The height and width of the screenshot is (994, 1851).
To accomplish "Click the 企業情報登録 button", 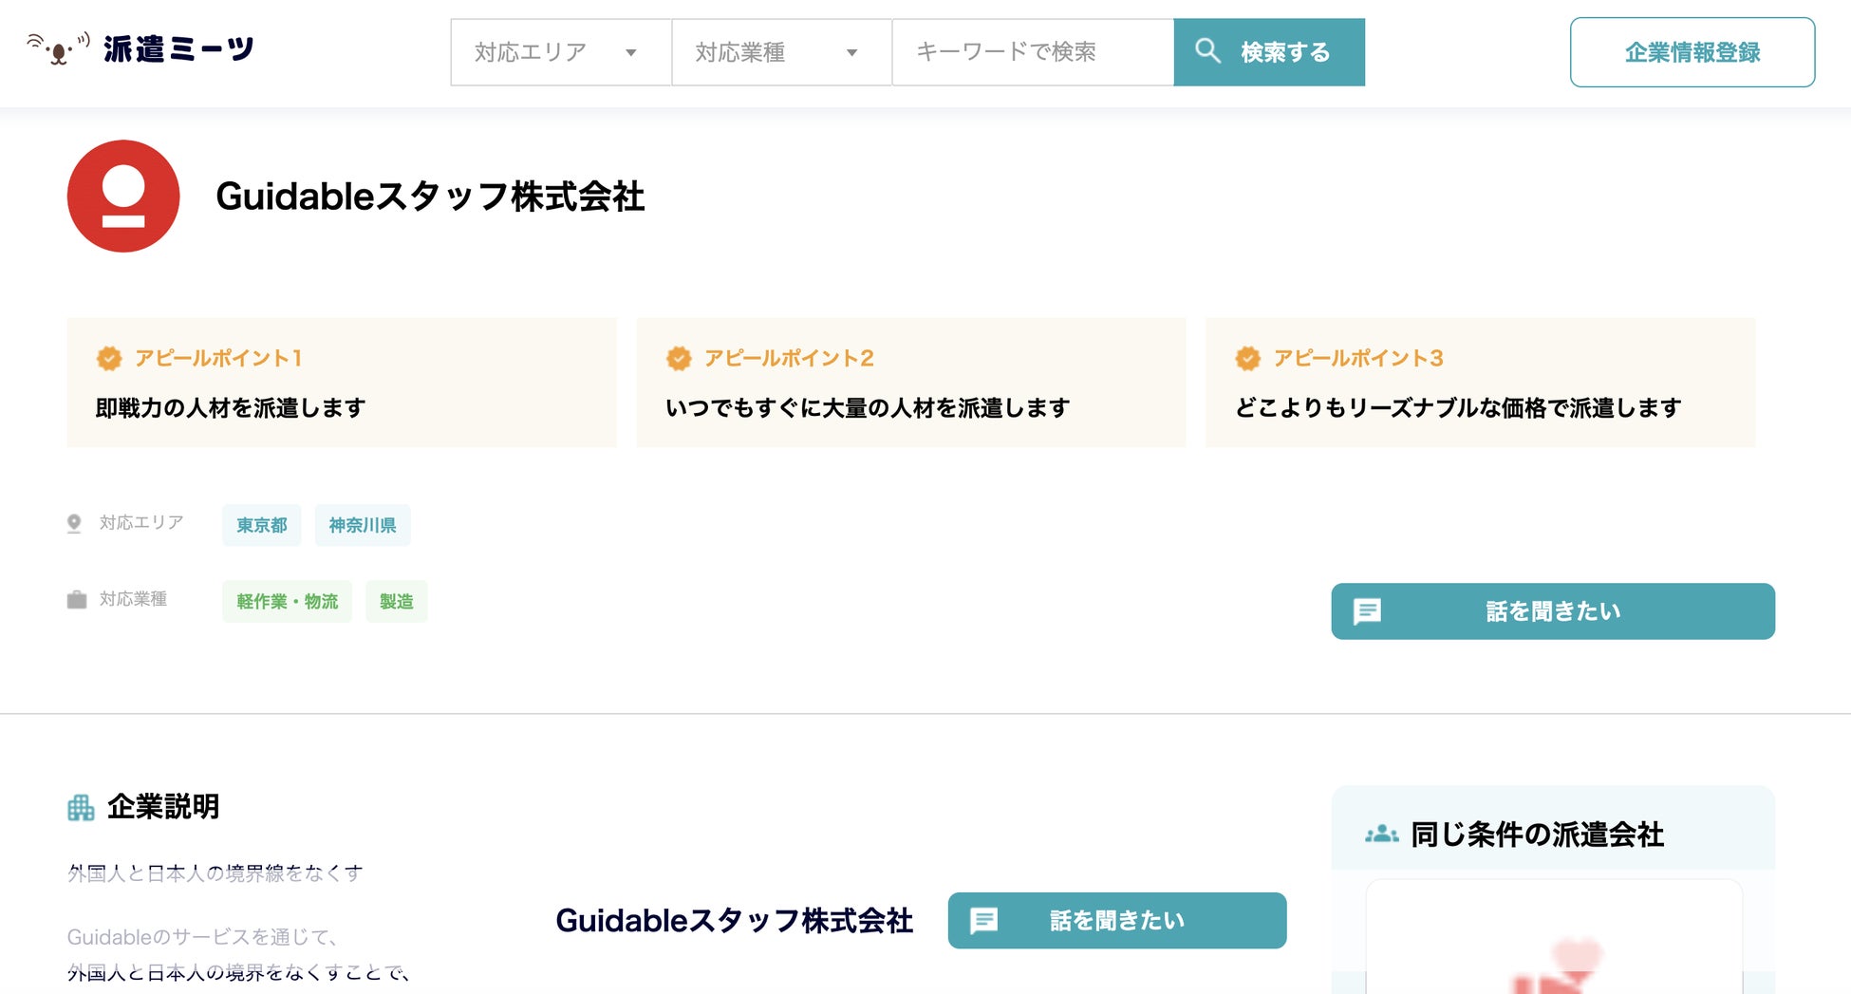I will coord(1692,52).
